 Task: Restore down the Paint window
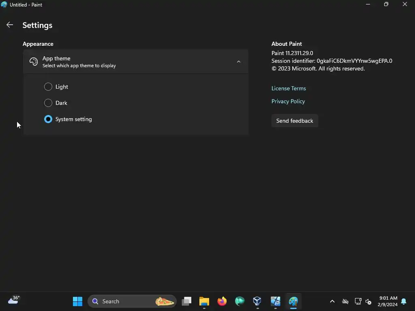(x=386, y=4)
